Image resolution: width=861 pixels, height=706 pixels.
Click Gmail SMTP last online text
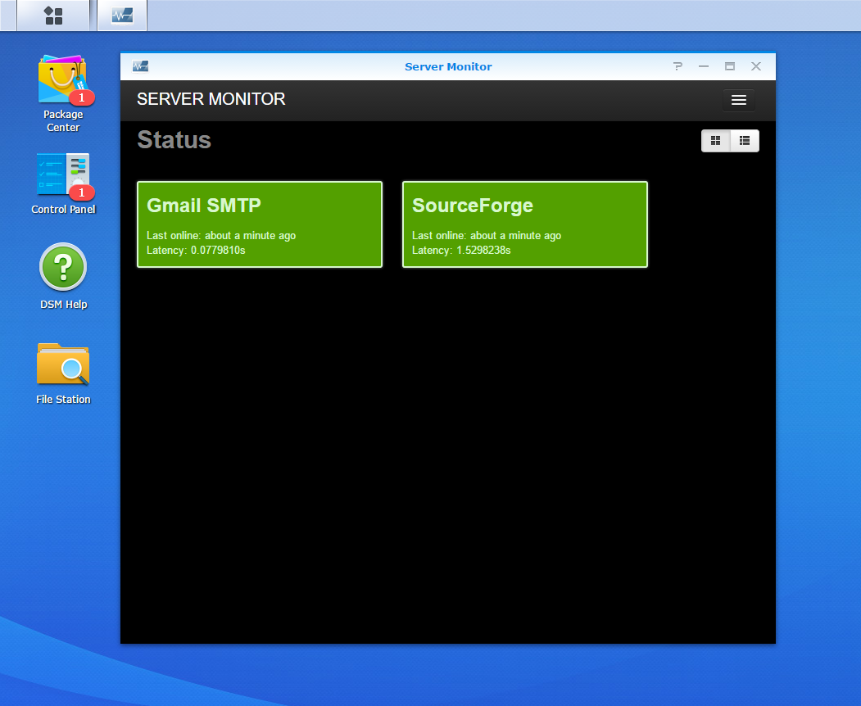click(221, 236)
